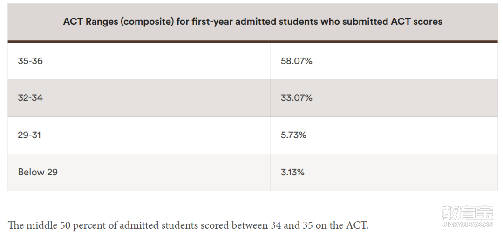The image size is (503, 238).
Task: Click the word "(composite)" in the table header
Action: click(147, 21)
